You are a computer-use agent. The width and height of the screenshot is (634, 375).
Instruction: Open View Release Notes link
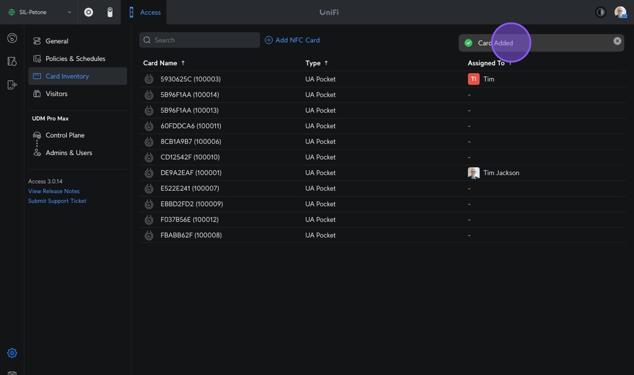tap(54, 191)
